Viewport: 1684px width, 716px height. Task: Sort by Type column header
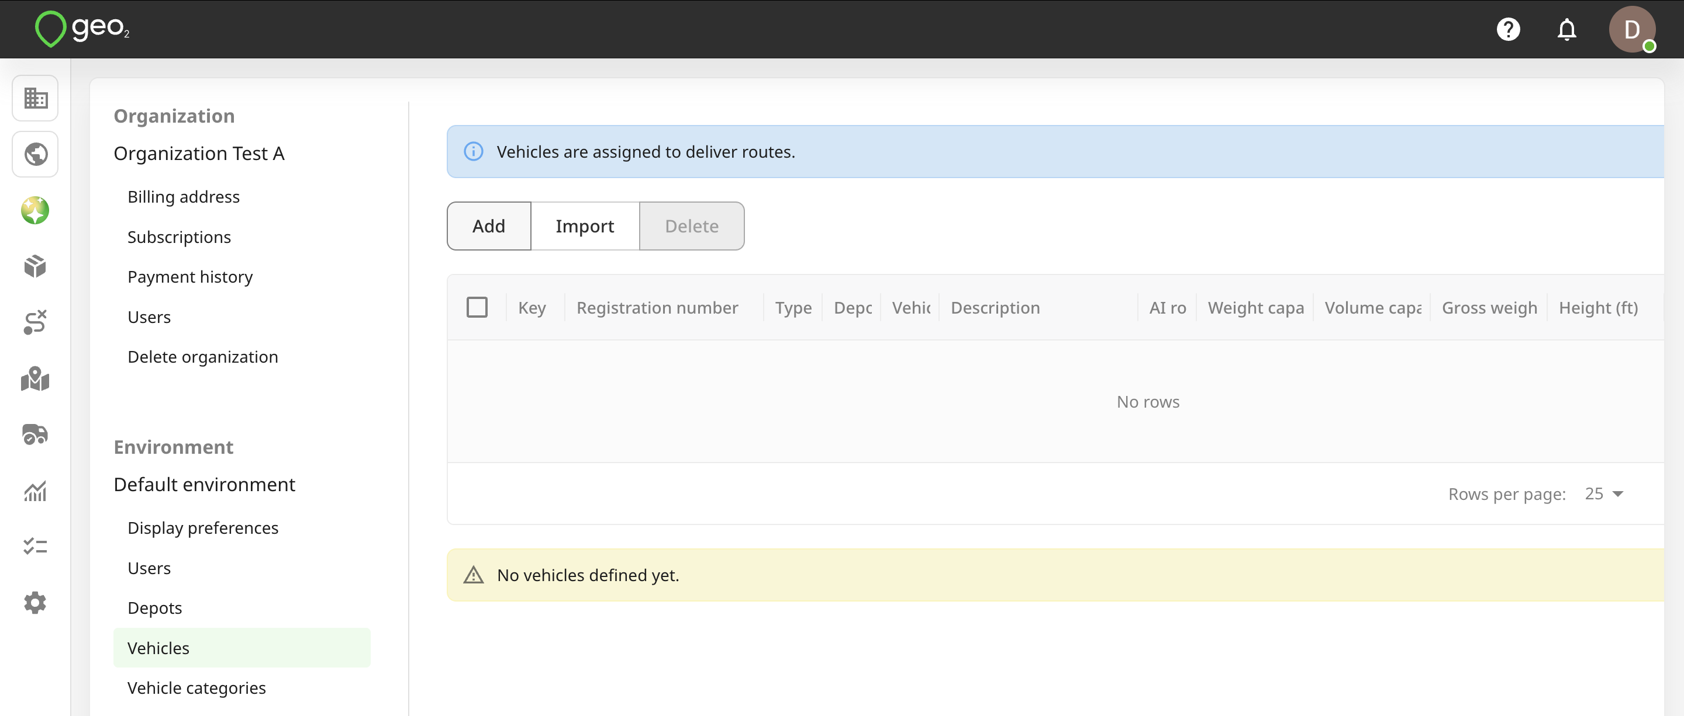click(793, 308)
